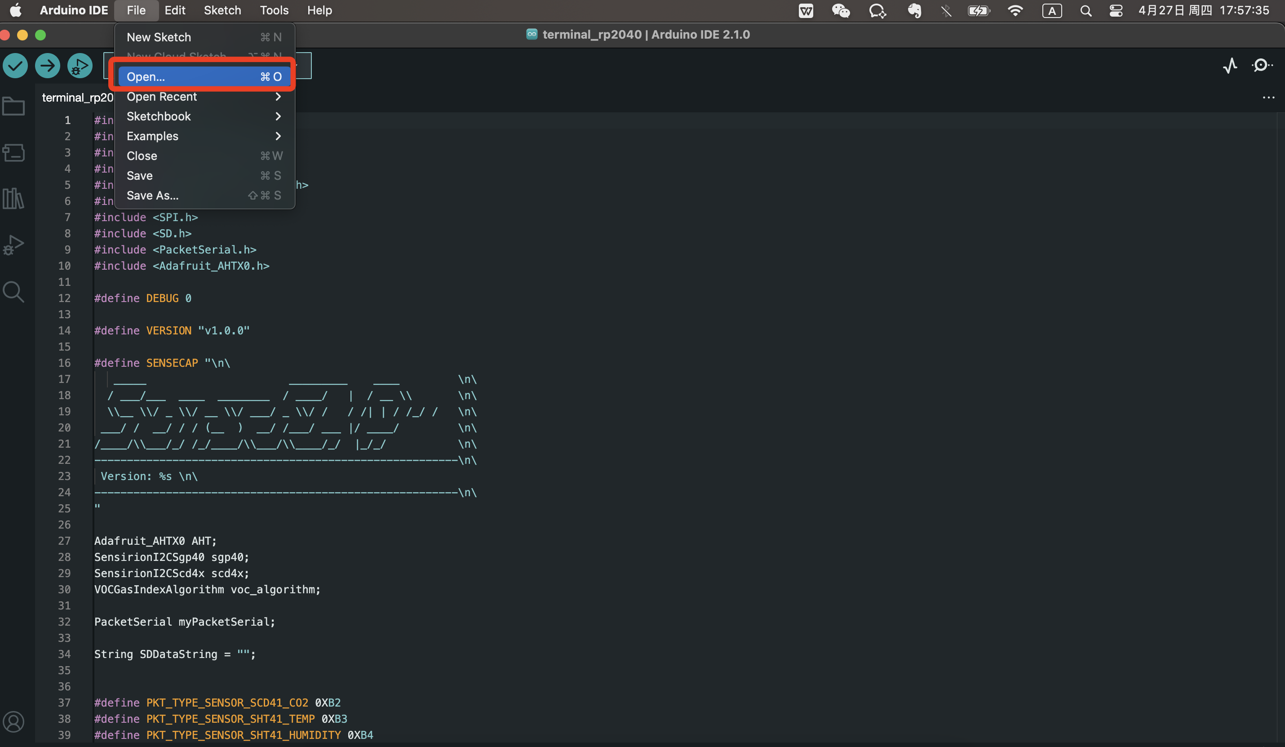Expand the Open Recent submenu
This screenshot has width=1285, height=747.
tap(204, 97)
